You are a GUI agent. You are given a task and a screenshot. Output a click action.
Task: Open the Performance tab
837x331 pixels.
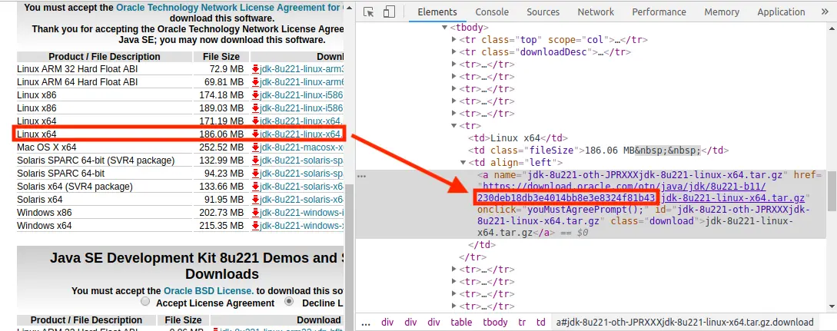tap(659, 12)
